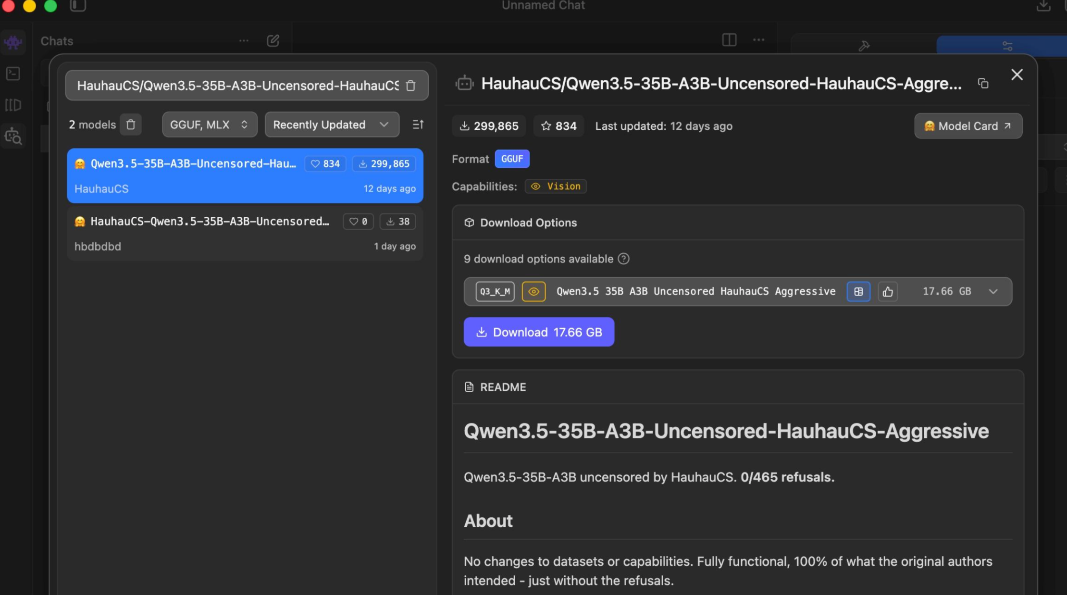Copy the model name using copy icon

click(983, 84)
